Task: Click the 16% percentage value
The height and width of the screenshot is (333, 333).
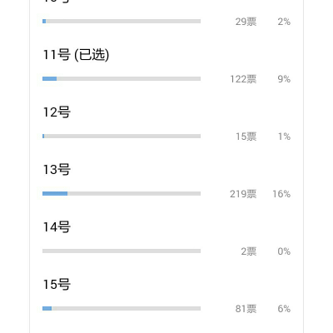Action: tap(281, 194)
